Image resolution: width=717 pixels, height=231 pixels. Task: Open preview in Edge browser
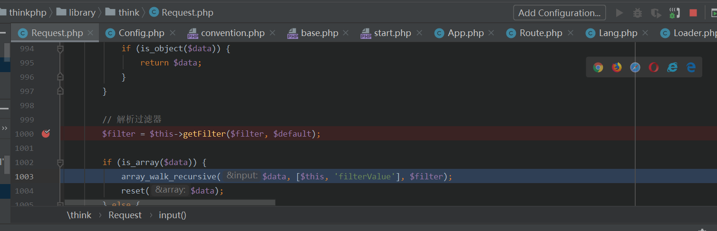(x=691, y=67)
